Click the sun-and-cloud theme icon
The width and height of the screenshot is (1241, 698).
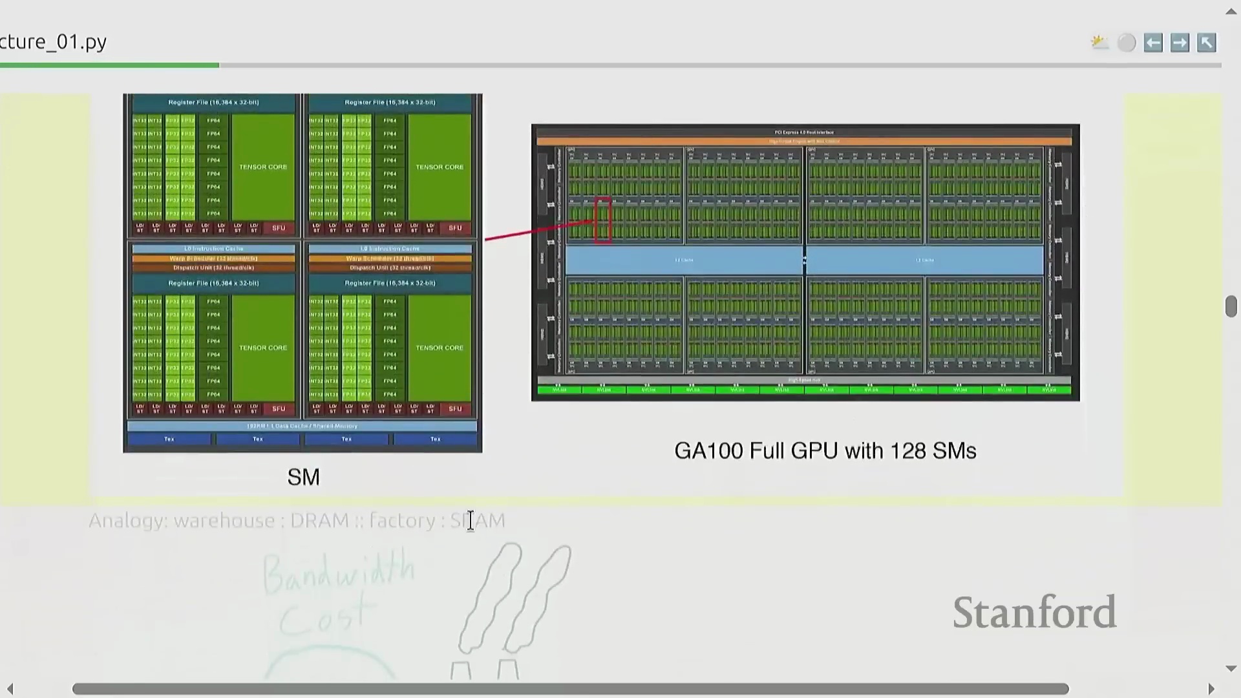[x=1099, y=43]
